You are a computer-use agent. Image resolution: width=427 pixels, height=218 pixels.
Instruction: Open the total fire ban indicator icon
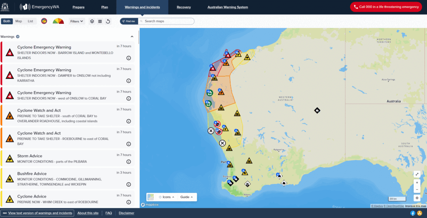coord(44,21)
